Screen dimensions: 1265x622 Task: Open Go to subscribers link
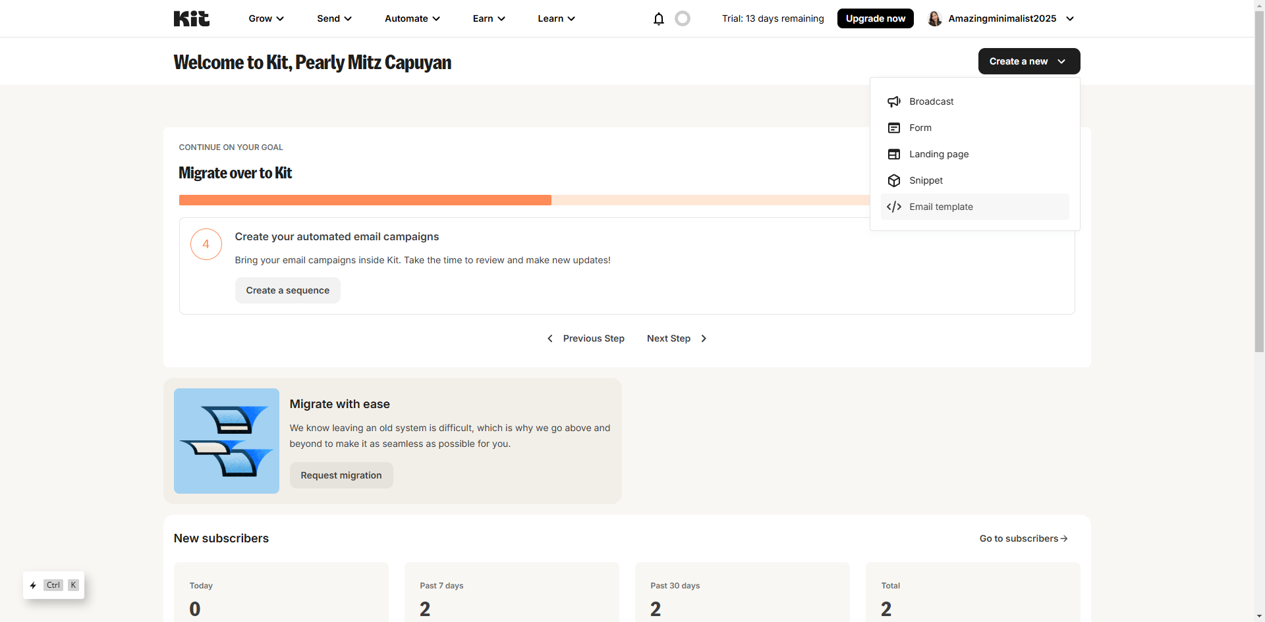point(1023,538)
